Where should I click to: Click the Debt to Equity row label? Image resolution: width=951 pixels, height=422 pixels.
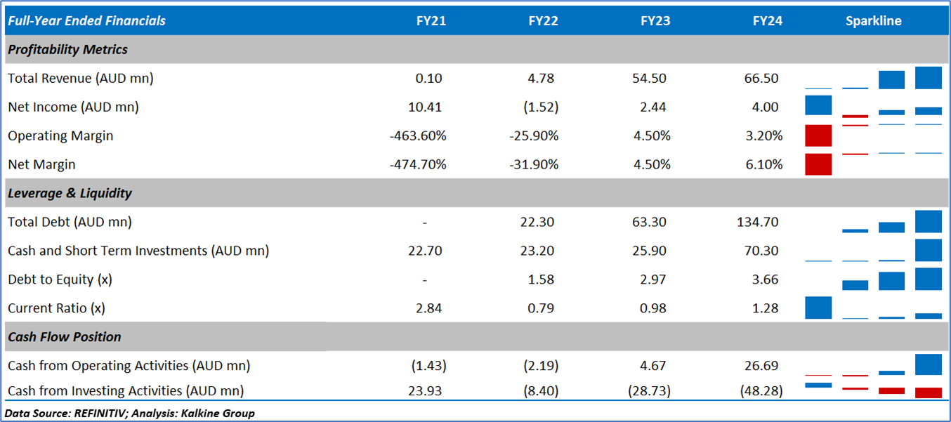point(60,279)
